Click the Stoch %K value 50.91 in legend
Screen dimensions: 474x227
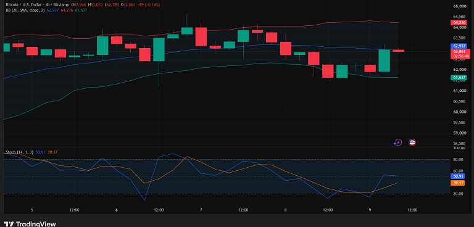(40, 152)
